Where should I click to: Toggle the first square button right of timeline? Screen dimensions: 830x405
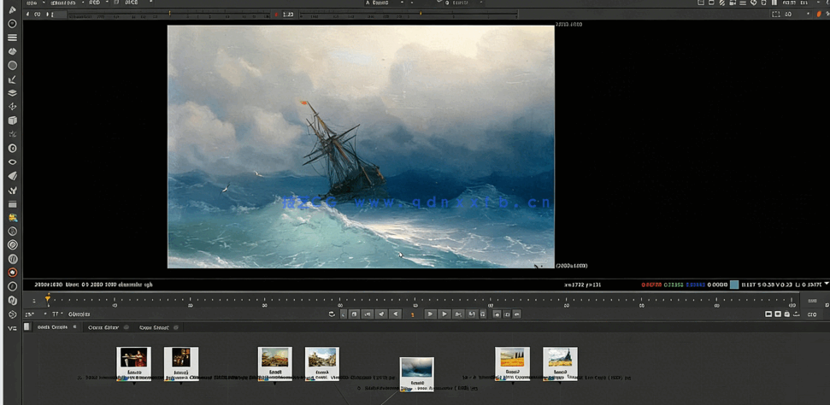click(x=768, y=314)
